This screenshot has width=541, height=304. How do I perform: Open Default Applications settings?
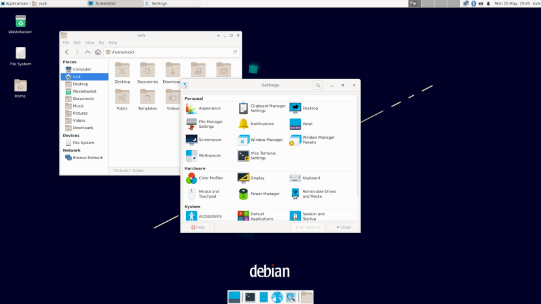coord(256,217)
